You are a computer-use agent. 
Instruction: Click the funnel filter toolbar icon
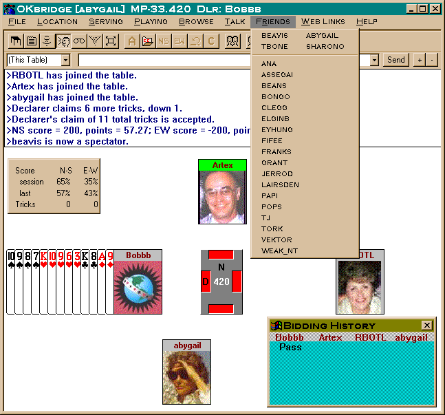pyautogui.click(x=95, y=41)
